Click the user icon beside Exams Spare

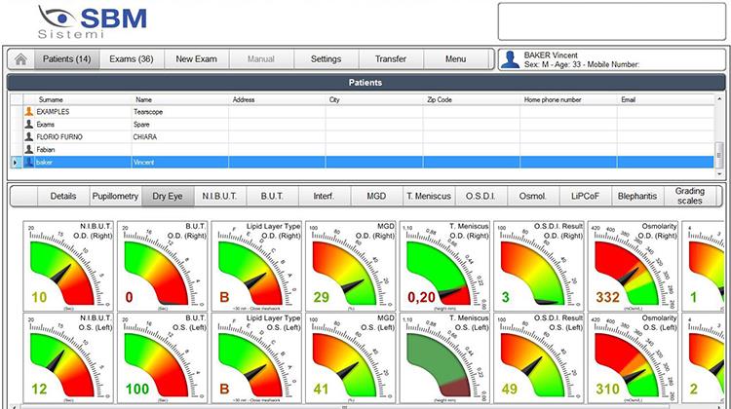point(29,124)
